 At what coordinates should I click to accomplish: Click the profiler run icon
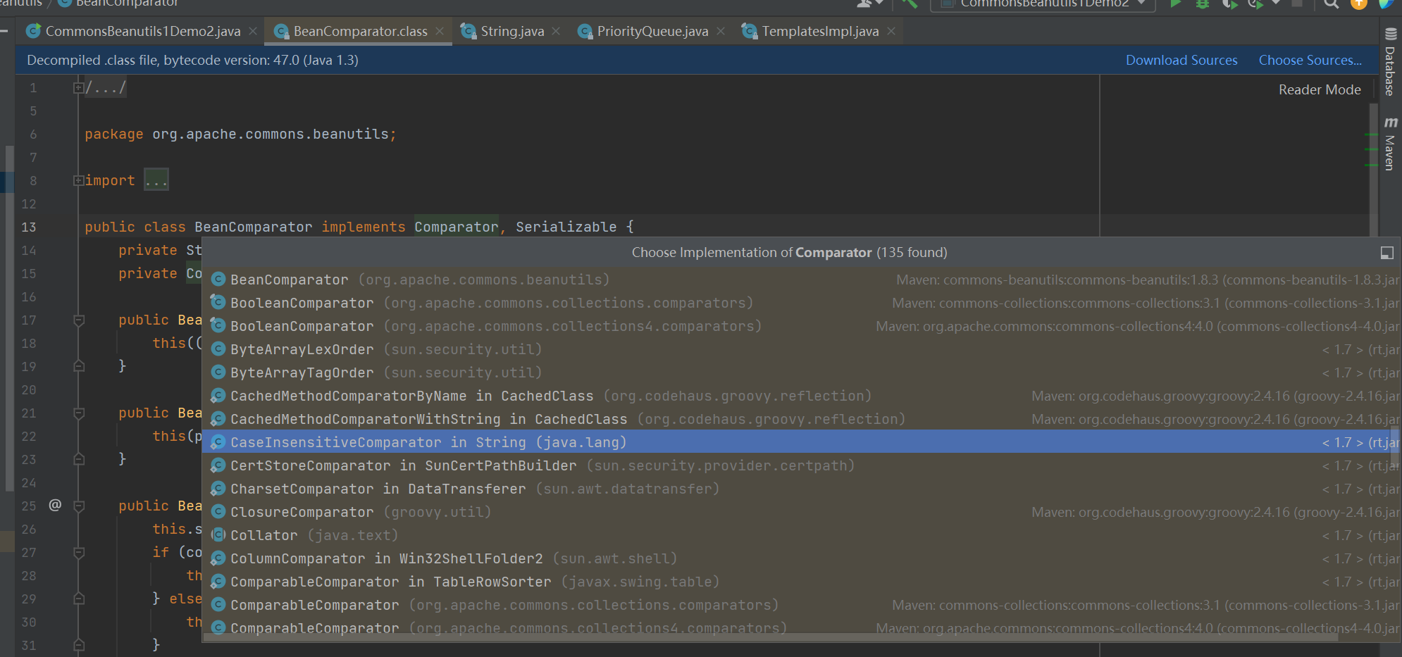click(1255, 4)
